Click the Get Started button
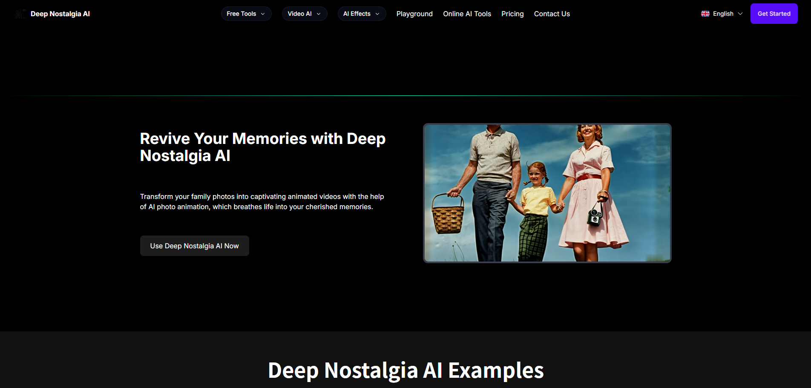The image size is (811, 388). (x=774, y=13)
